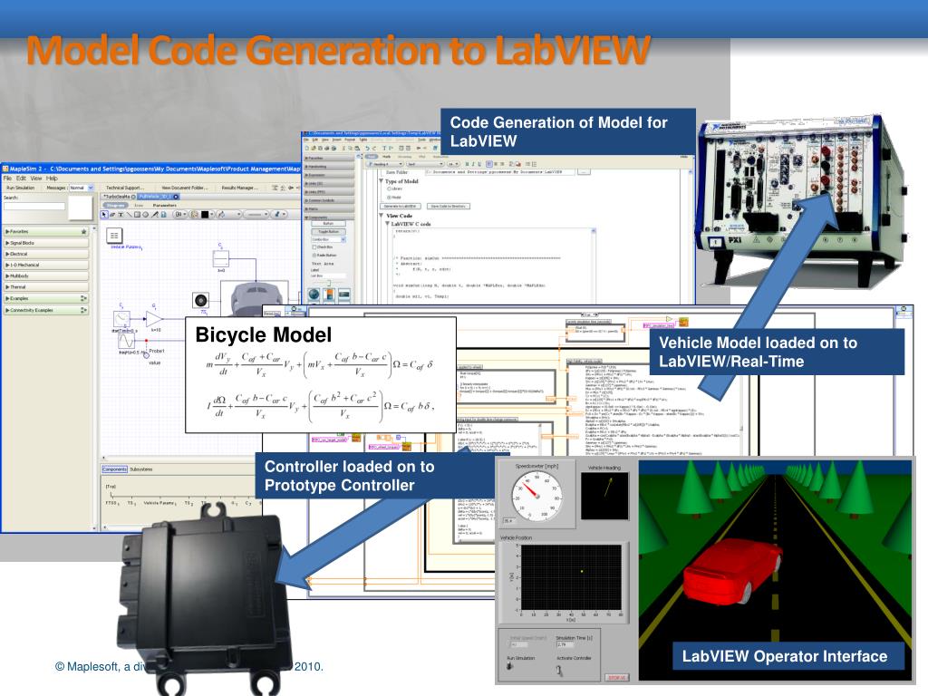
Task: Select the gain triangle block k=10
Action: click(x=154, y=319)
